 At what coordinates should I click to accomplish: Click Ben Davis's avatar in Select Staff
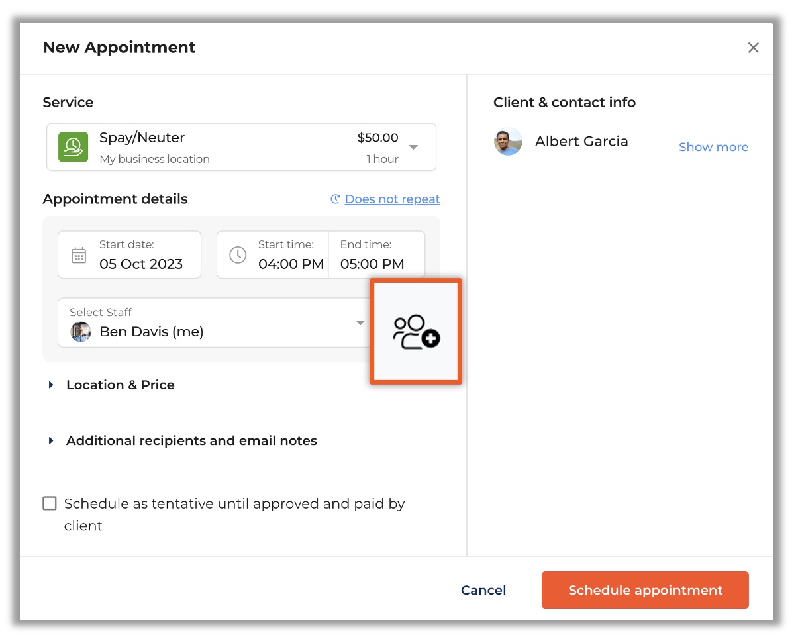pos(81,332)
